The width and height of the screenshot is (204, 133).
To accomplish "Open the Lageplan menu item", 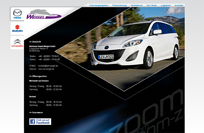I will coord(165,5).
